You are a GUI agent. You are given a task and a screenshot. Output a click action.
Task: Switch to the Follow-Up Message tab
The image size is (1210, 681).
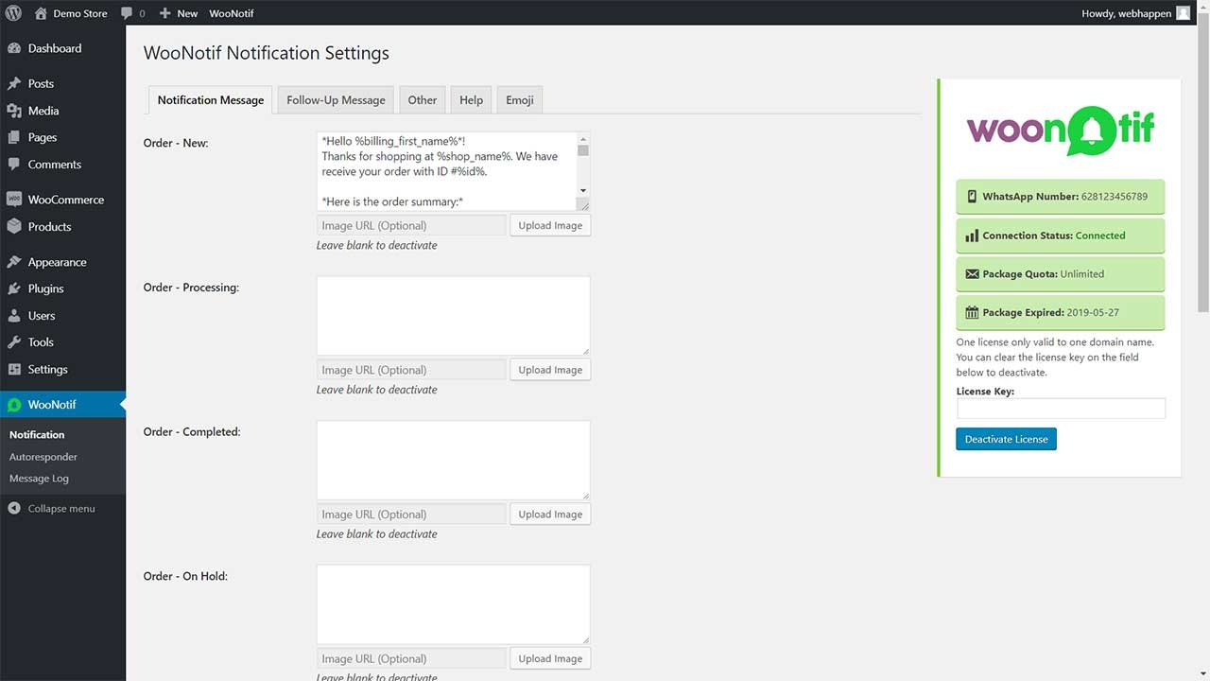point(336,99)
